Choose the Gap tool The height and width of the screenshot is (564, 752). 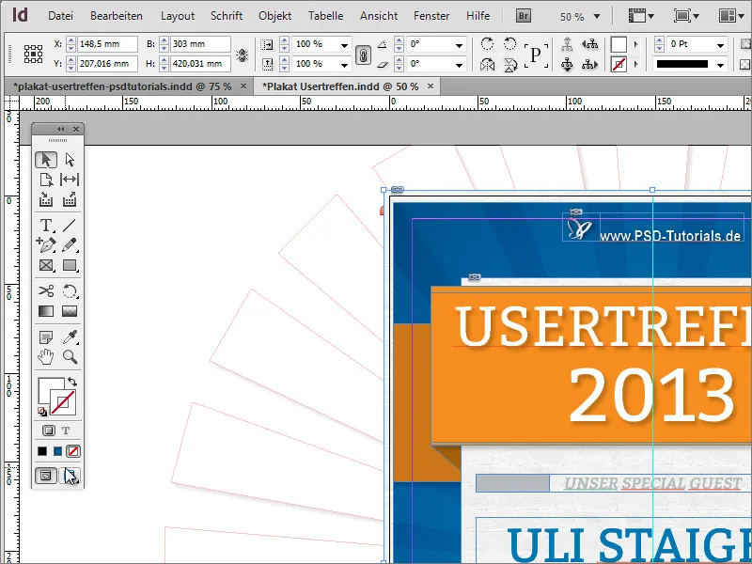click(70, 180)
